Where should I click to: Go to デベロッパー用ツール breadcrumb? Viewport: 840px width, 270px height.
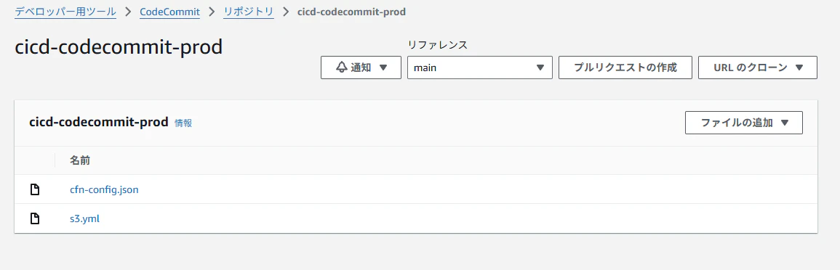tap(65, 11)
